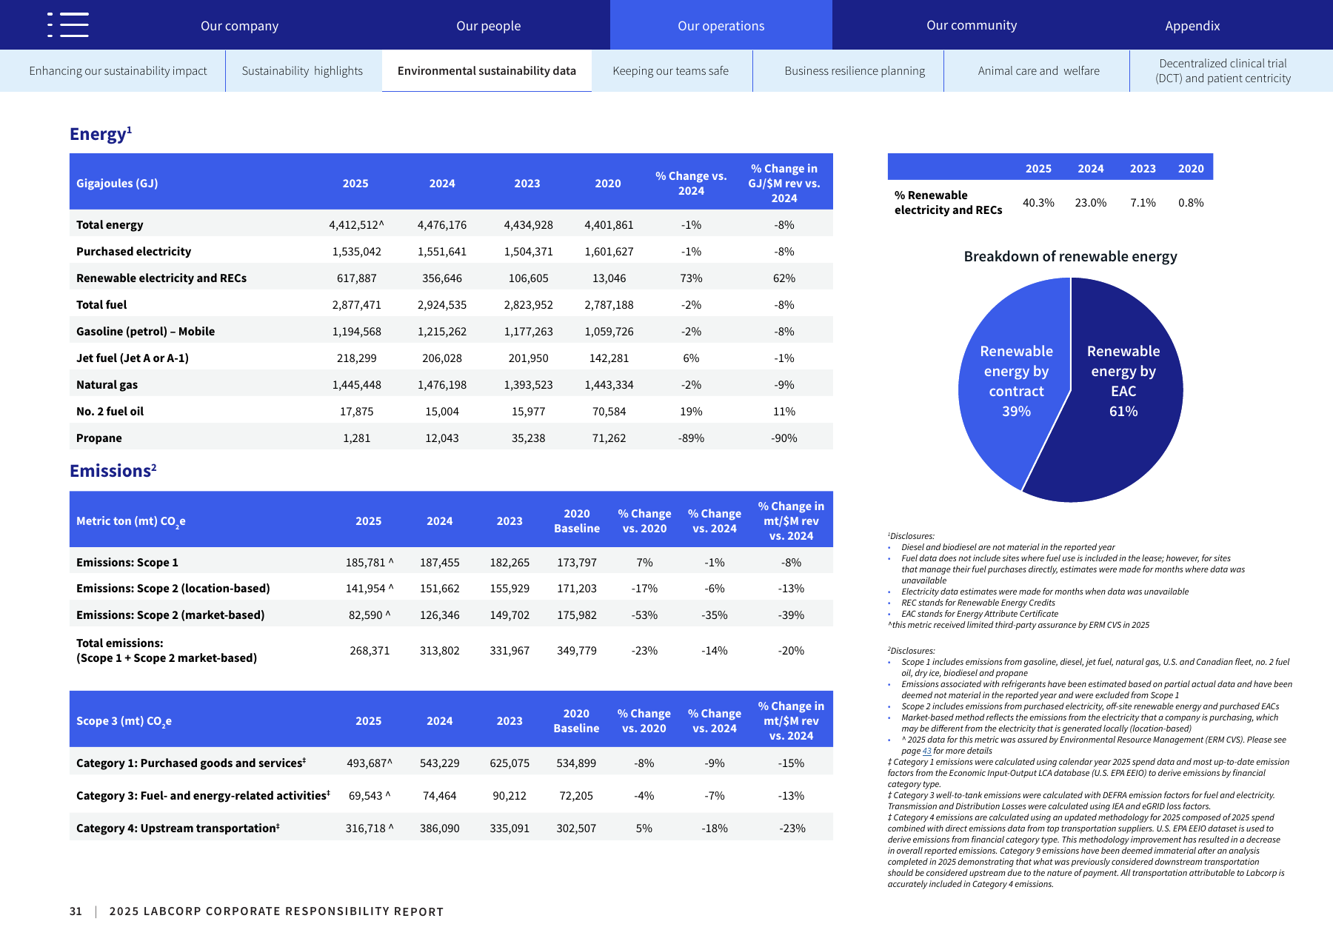
Task: Open Sustainability highlights subtab
Action: (x=302, y=71)
